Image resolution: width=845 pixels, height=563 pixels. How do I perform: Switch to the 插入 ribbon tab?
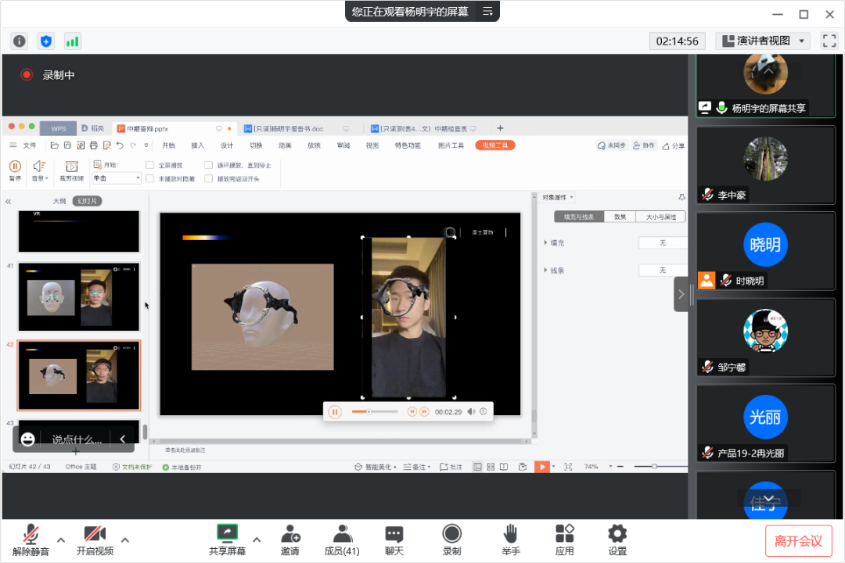point(198,145)
